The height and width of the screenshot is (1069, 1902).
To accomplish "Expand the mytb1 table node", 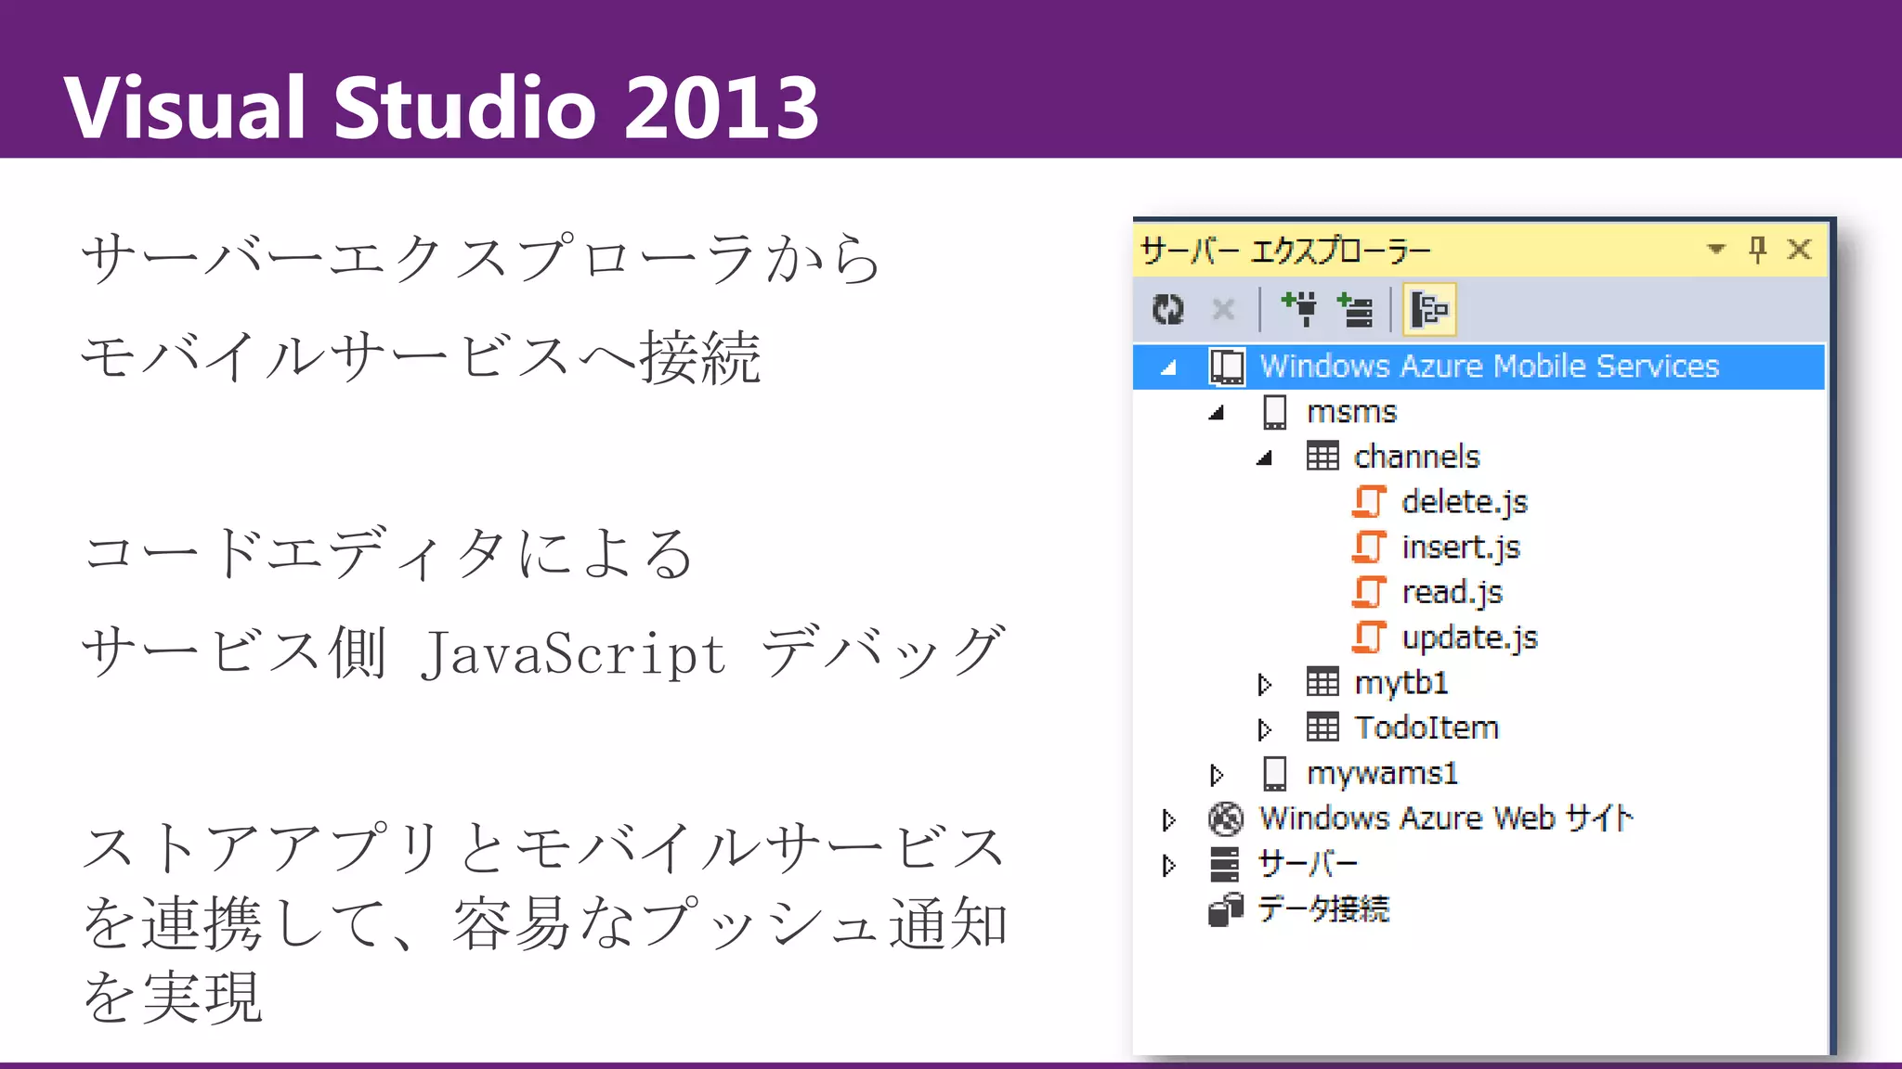I will tap(1264, 685).
